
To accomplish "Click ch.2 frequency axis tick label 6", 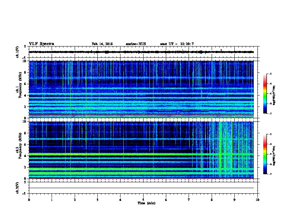I will click(25, 145).
